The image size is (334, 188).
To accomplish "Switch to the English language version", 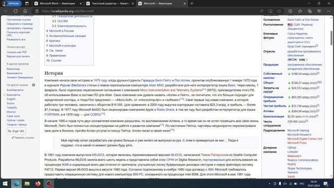I will pyautogui.click(x=11, y=99).
